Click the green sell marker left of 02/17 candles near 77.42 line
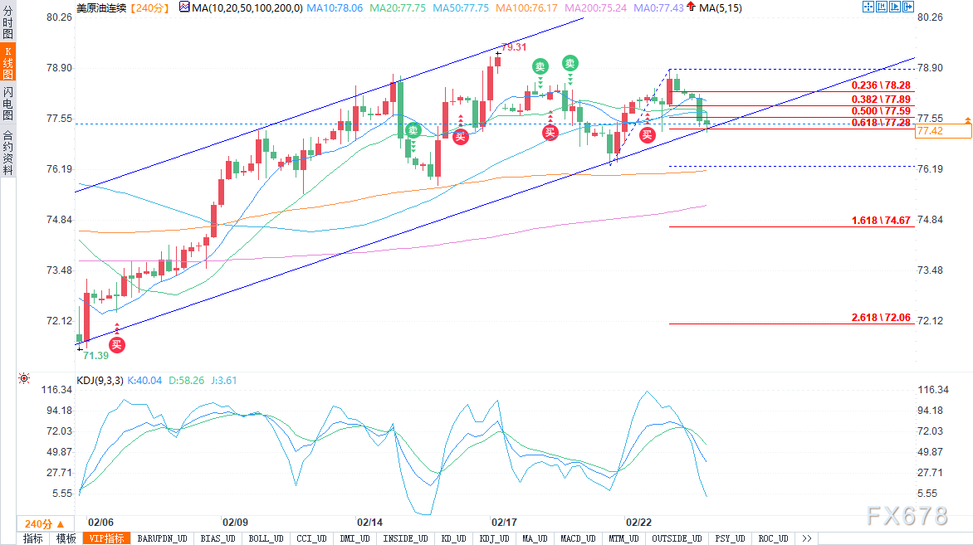Image resolution: width=973 pixels, height=545 pixels. (x=413, y=130)
